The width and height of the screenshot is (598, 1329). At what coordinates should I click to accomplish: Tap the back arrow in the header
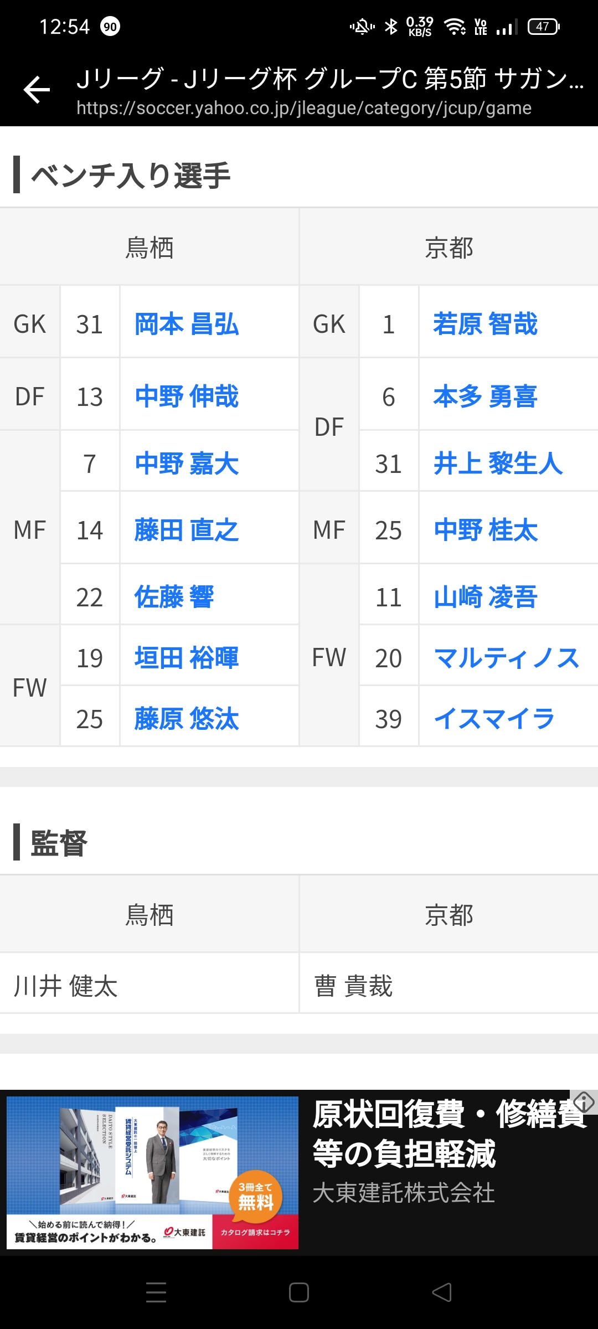click(37, 90)
